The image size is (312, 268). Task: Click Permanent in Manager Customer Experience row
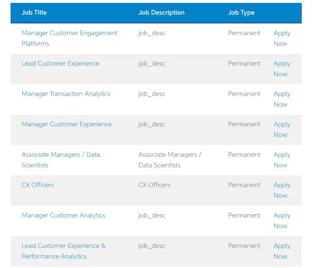(x=244, y=124)
